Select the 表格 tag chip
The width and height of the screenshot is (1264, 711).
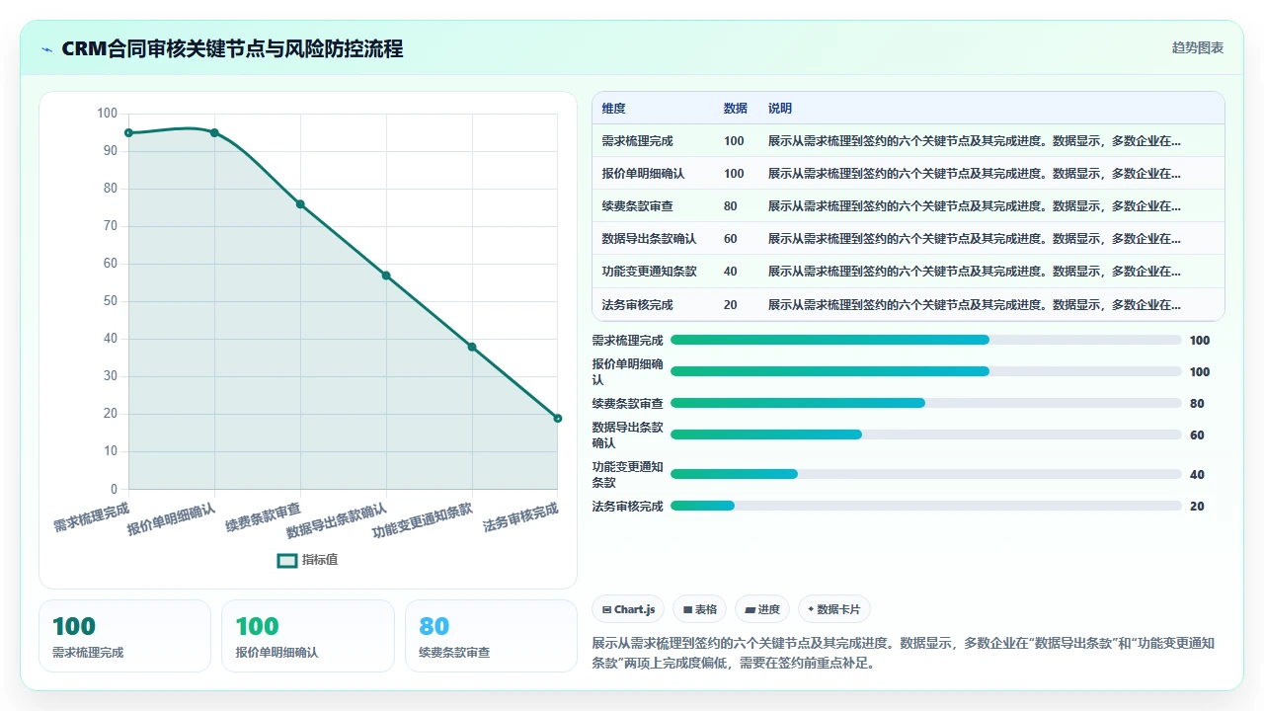[699, 609]
